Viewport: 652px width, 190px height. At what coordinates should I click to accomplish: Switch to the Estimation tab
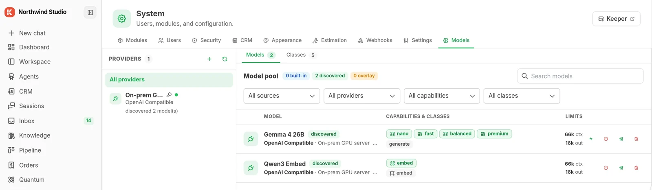[330, 40]
